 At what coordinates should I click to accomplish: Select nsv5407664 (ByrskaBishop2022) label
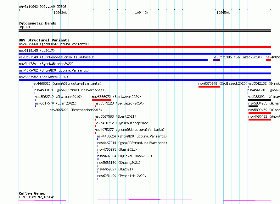(125, 156)
